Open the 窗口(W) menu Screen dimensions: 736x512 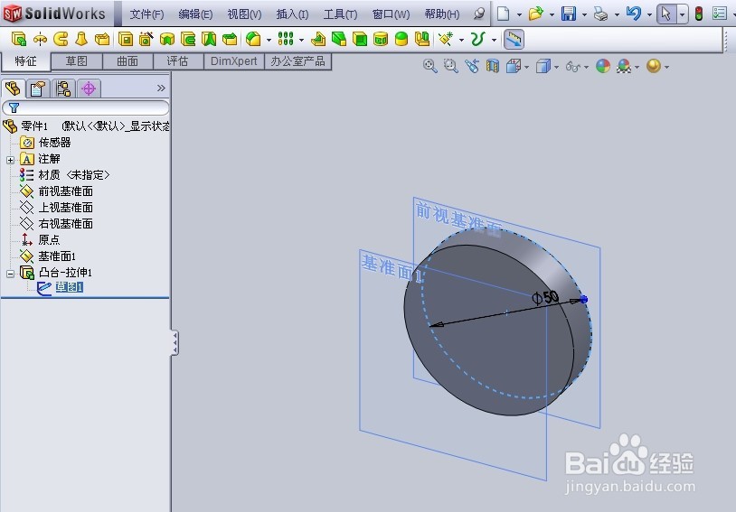(391, 14)
